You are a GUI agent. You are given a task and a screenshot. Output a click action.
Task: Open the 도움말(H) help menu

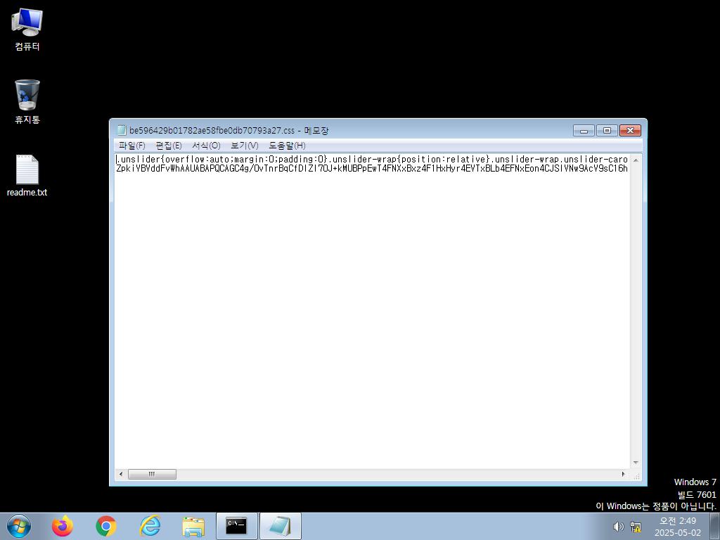pyautogui.click(x=287, y=146)
